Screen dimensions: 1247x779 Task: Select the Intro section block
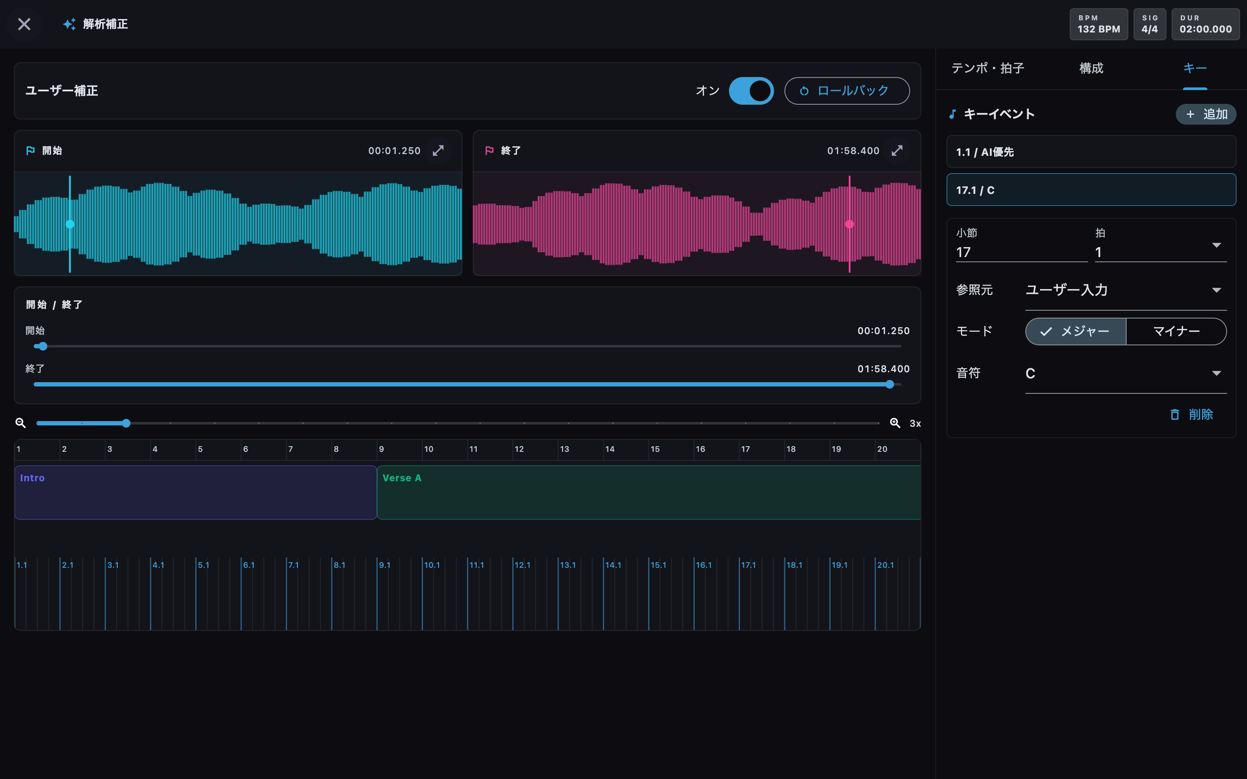point(195,493)
